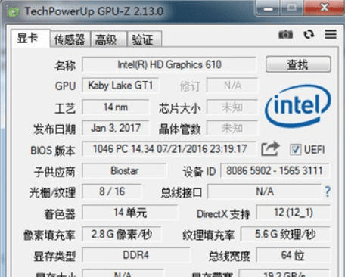Click the 晶体管数 label
The width and height of the screenshot is (345, 277).
179,129
